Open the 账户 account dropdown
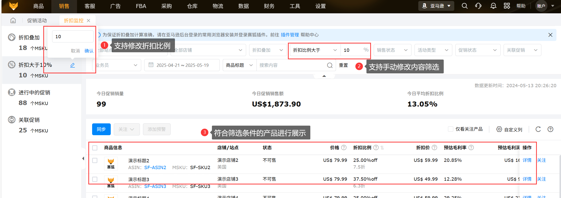Viewport: 561px width, 198px height. 545,6
